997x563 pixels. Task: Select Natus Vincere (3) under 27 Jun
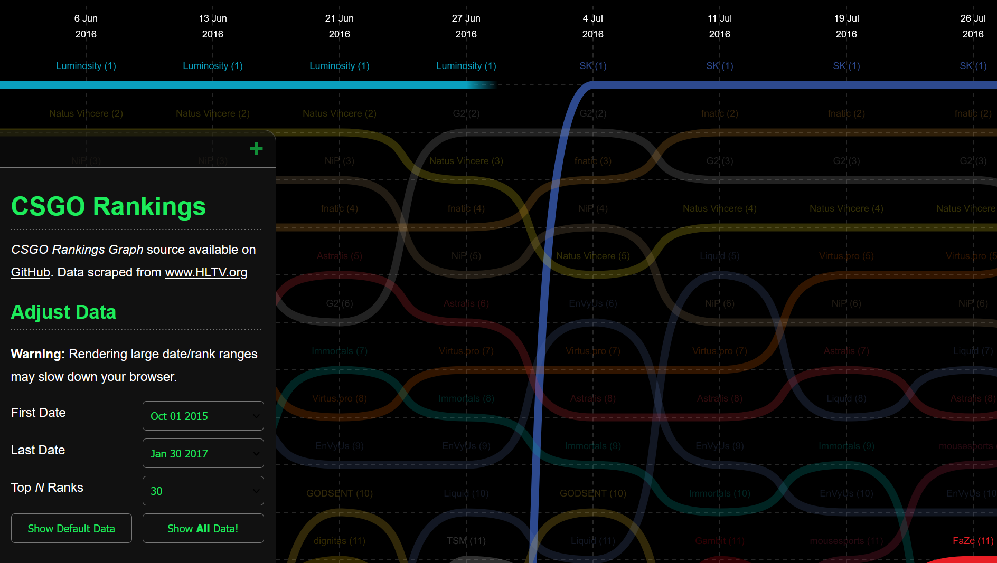(466, 161)
